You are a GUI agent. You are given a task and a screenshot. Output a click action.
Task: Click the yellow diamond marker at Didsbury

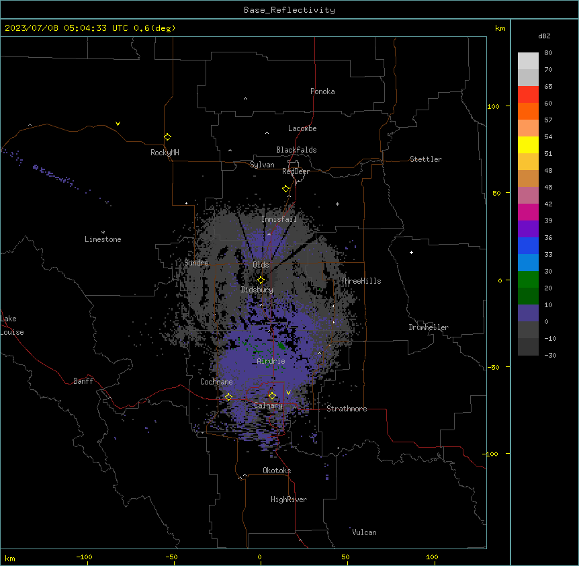[261, 280]
